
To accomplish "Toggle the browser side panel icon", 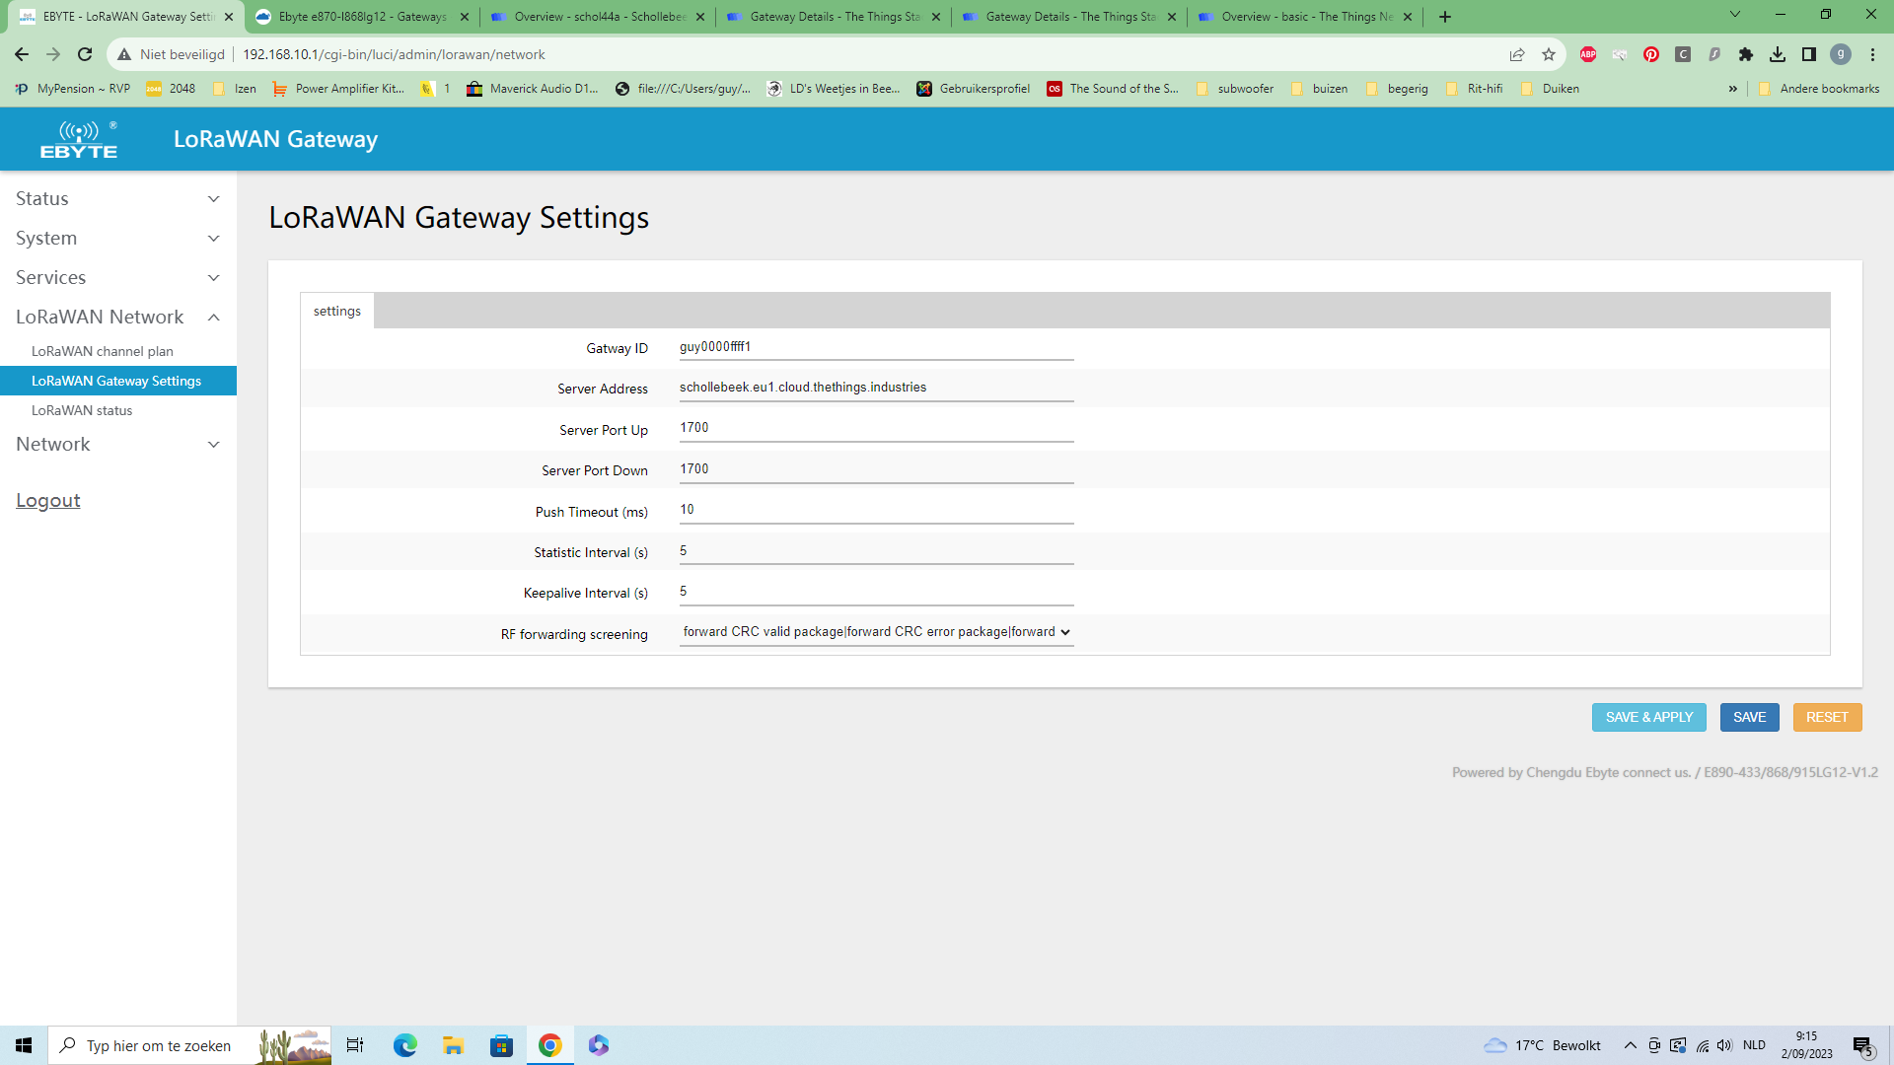I will coord(1809,54).
